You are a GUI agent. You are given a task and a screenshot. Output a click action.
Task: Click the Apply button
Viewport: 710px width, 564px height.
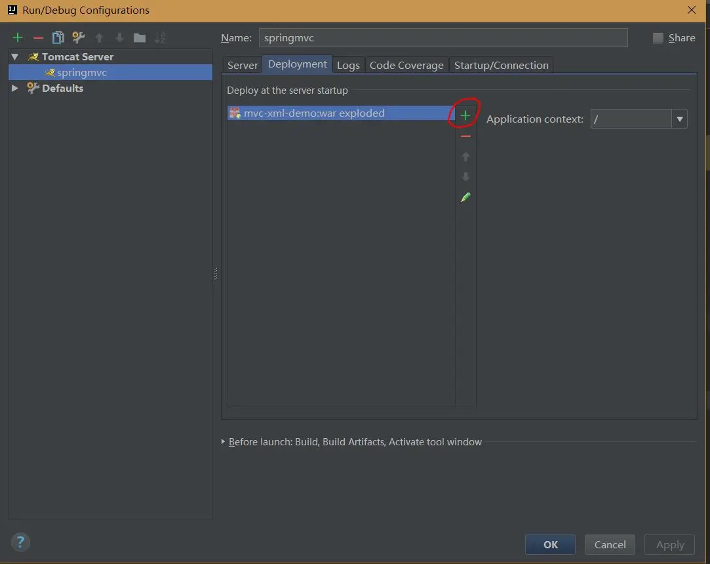pos(670,544)
